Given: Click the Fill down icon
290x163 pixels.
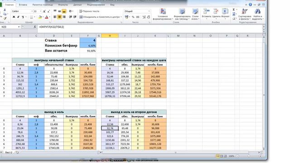Looking at the screenshot, I should click(234, 14).
